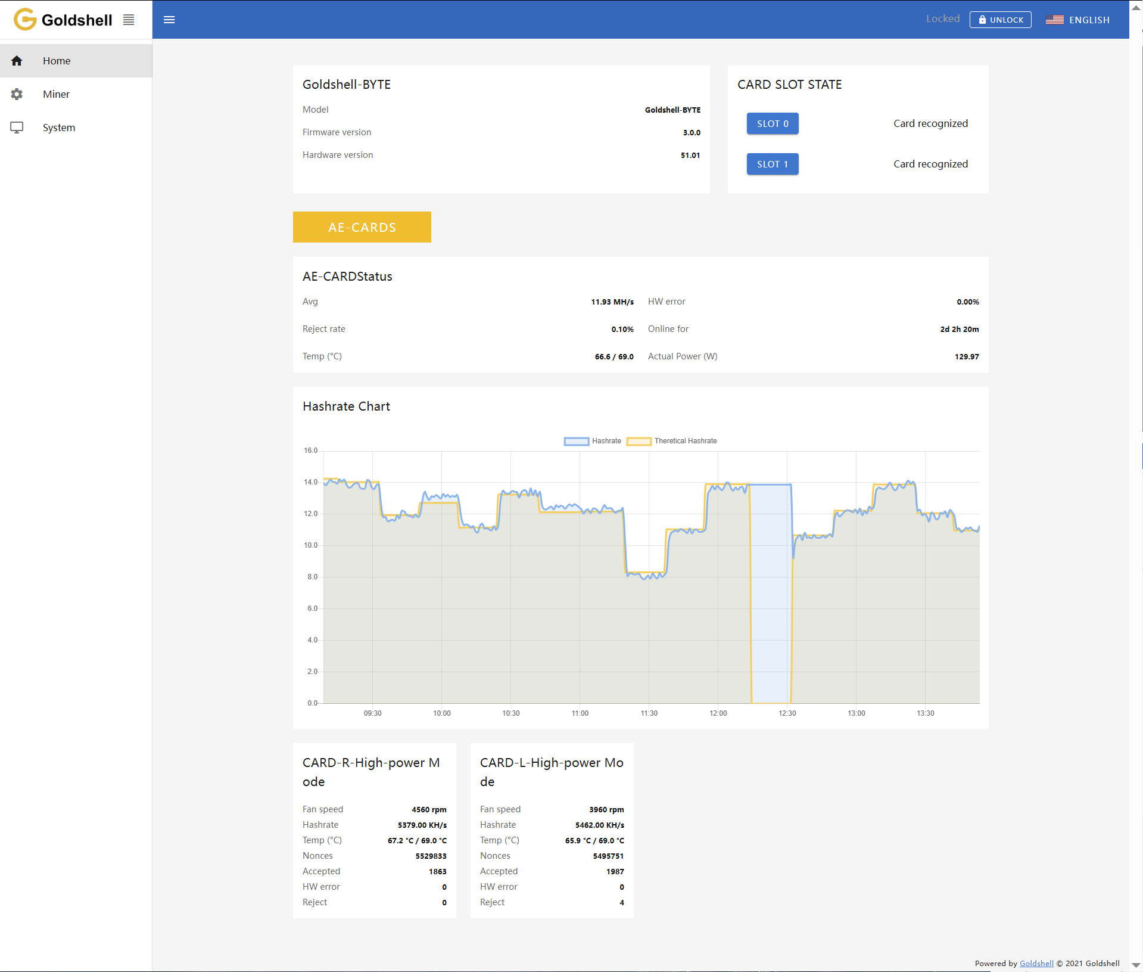Click Temp value 66.6 / 69.0

pos(614,357)
